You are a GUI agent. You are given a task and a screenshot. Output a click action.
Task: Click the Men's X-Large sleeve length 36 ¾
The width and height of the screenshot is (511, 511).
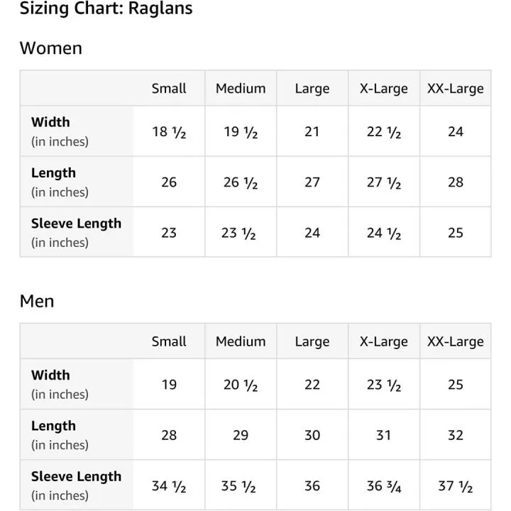pos(383,486)
